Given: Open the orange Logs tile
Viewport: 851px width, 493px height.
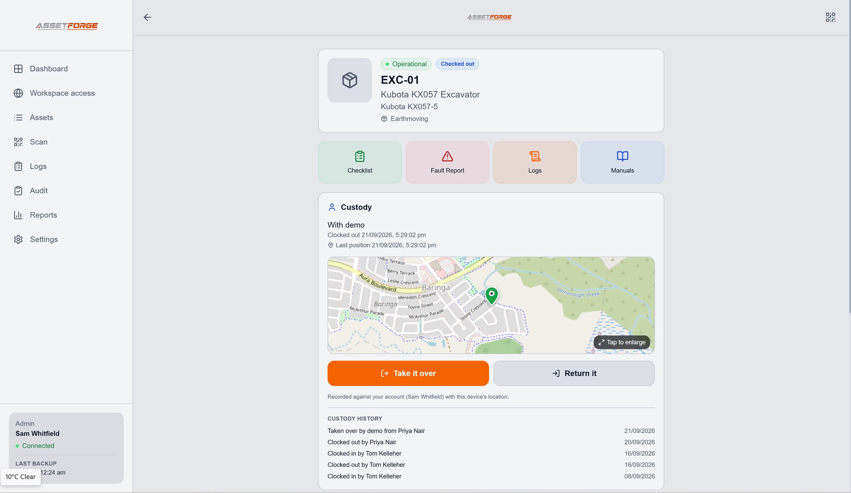Looking at the screenshot, I should [x=535, y=162].
